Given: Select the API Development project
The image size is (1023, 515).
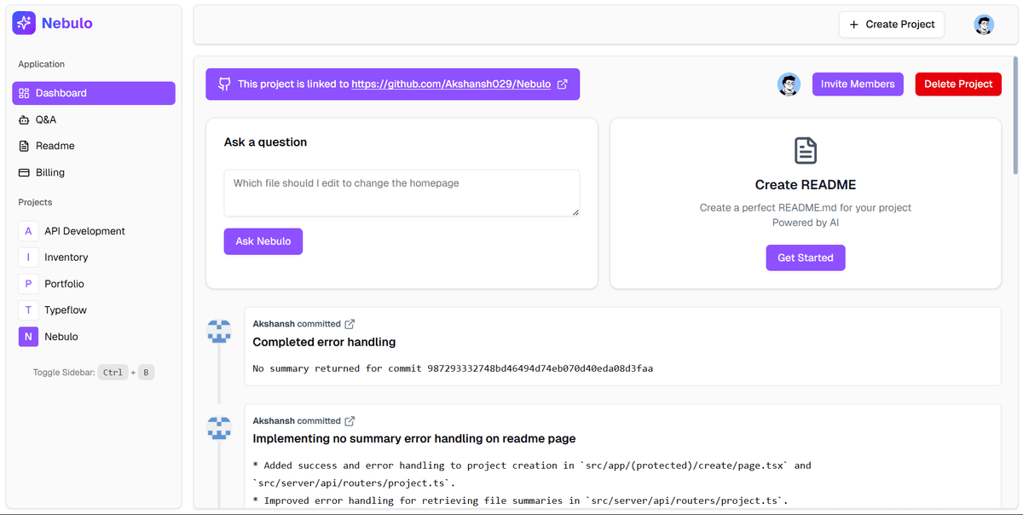Looking at the screenshot, I should click(84, 231).
